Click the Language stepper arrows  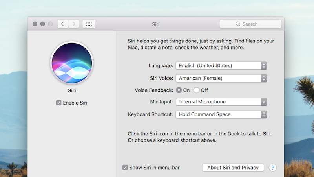(x=264, y=66)
